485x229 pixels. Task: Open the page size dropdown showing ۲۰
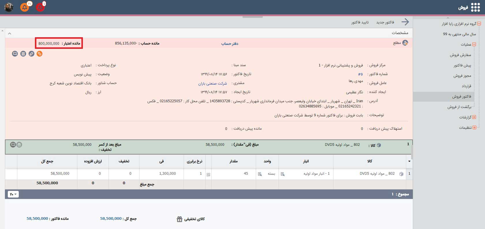13,194
